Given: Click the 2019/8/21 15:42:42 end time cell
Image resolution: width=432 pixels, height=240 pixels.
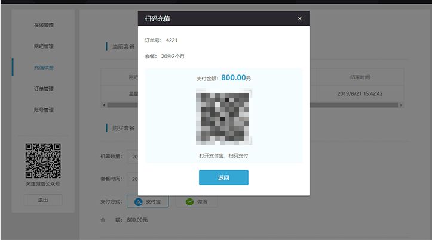Looking at the screenshot, I should (x=360, y=93).
